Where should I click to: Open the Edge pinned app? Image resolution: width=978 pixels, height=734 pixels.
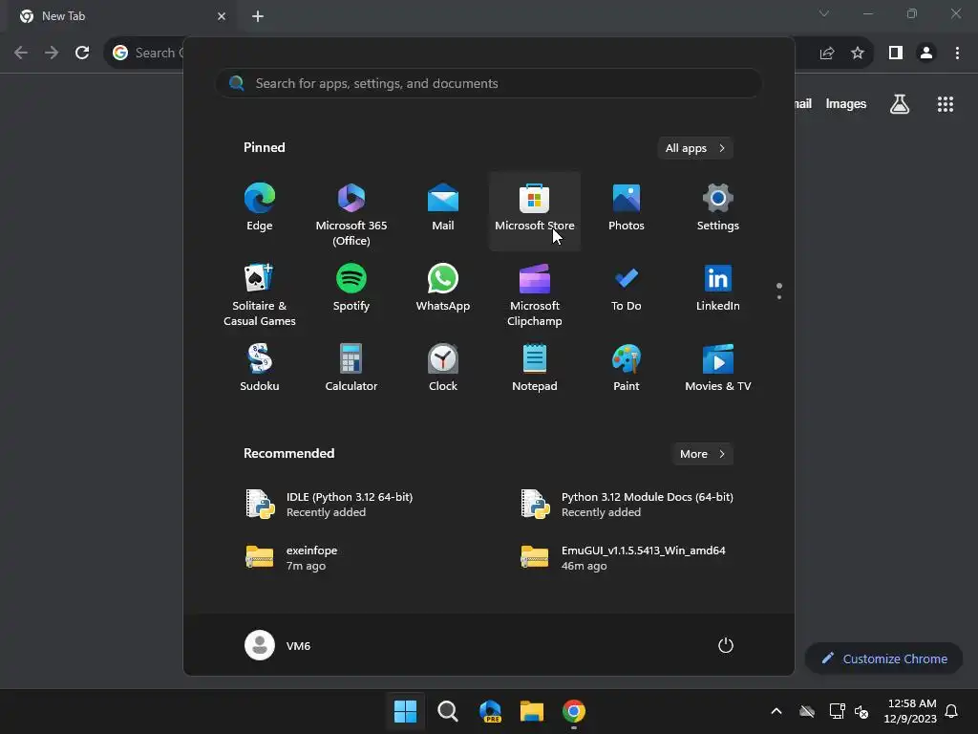[260, 211]
